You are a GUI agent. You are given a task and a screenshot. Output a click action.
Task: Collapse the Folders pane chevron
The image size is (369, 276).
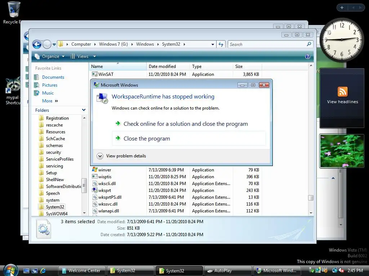pos(84,110)
